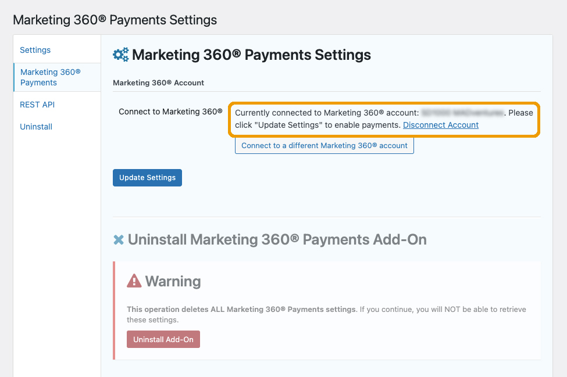Click the Update Settings button

[x=147, y=178]
